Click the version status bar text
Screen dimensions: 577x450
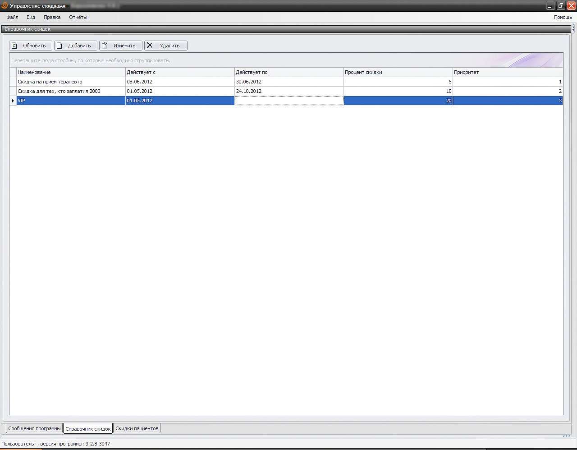point(56,444)
